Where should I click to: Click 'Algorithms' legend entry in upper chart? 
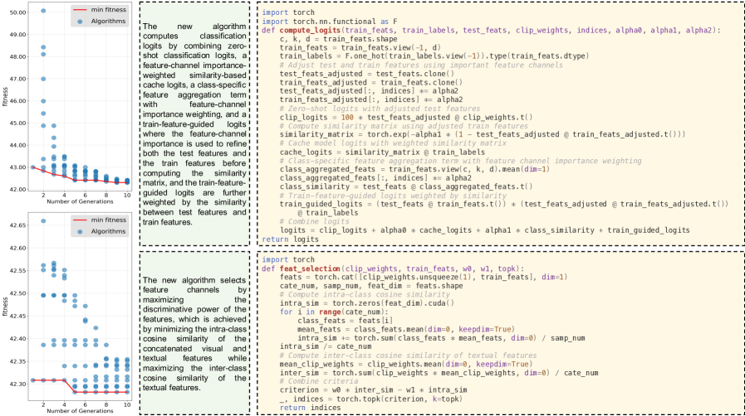[100, 22]
